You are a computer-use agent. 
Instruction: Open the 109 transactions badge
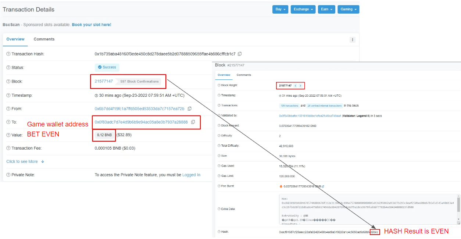point(289,106)
